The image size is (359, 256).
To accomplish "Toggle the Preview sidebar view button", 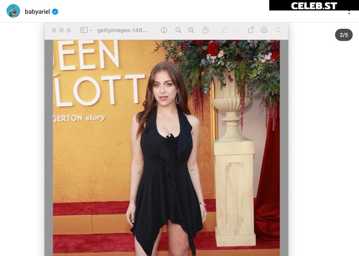I will 84,30.
